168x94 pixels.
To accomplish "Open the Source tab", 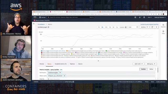I will [x=80, y=64].
